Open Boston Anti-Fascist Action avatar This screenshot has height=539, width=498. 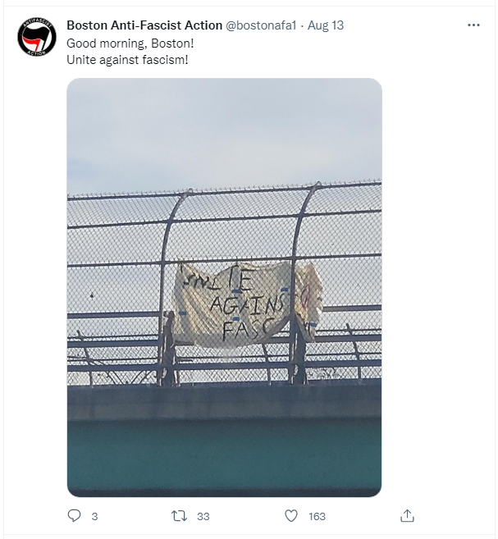pos(37,37)
